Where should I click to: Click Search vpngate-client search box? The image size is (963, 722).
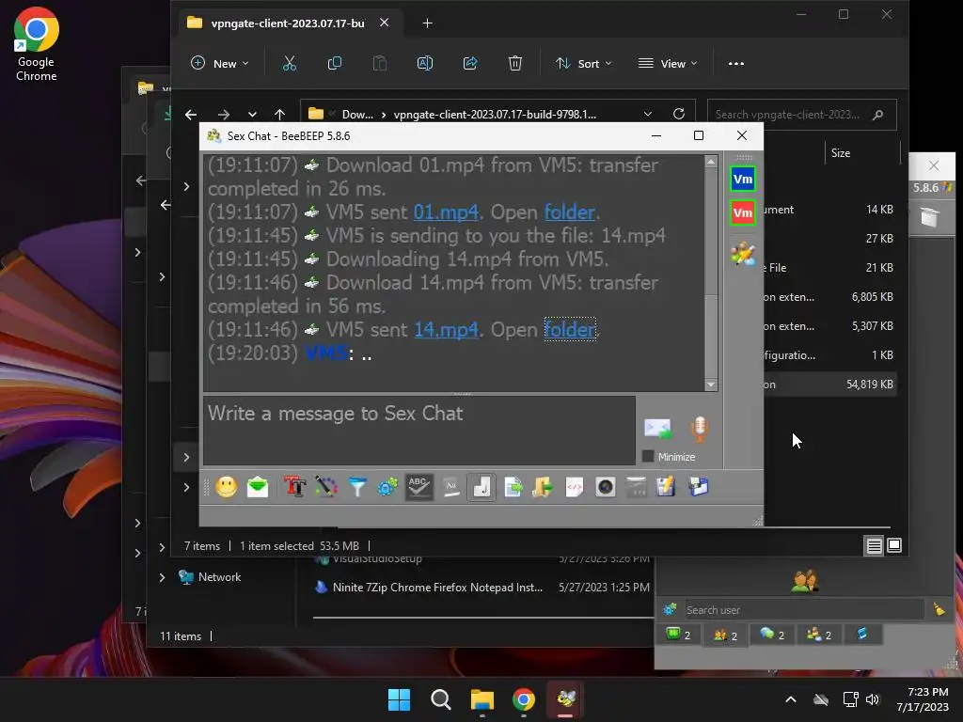pos(801,114)
